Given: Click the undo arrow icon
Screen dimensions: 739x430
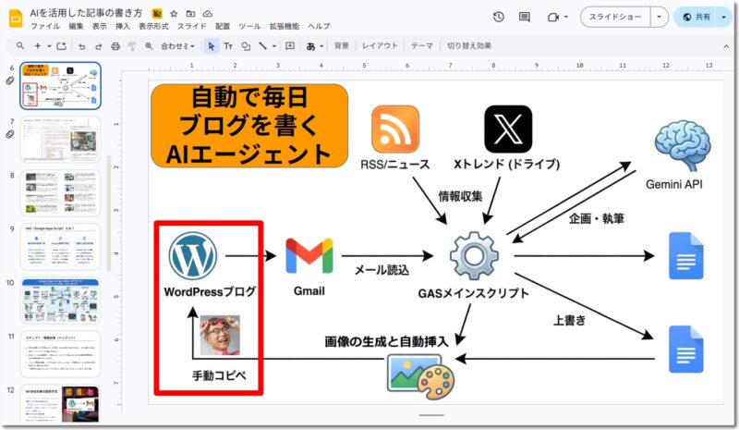Looking at the screenshot, I should [x=82, y=46].
